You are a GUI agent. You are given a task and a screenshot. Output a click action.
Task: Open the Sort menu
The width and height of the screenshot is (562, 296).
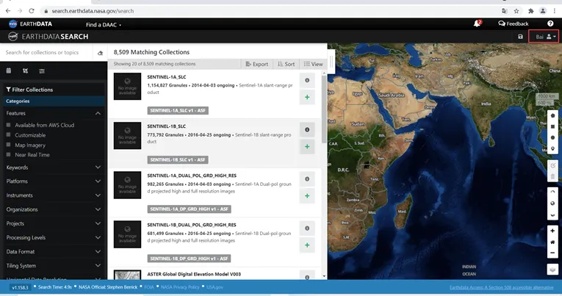286,64
